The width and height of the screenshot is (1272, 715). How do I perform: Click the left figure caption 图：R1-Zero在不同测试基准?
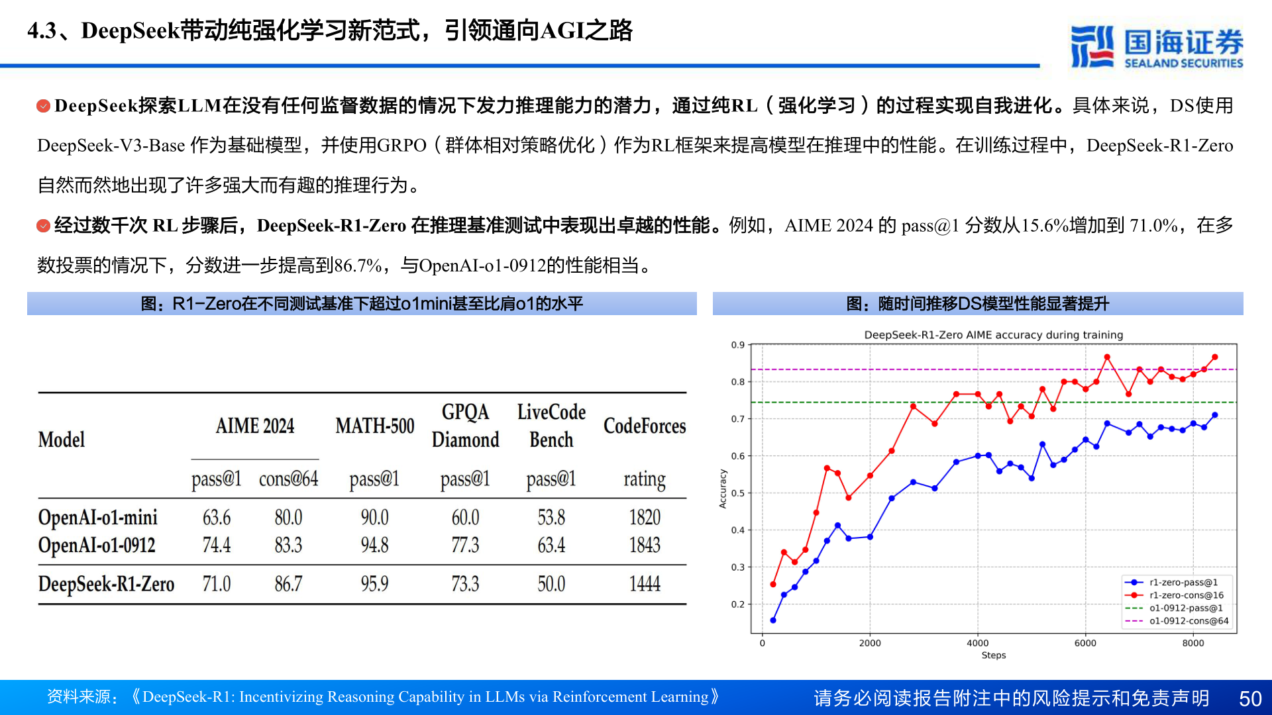362,304
